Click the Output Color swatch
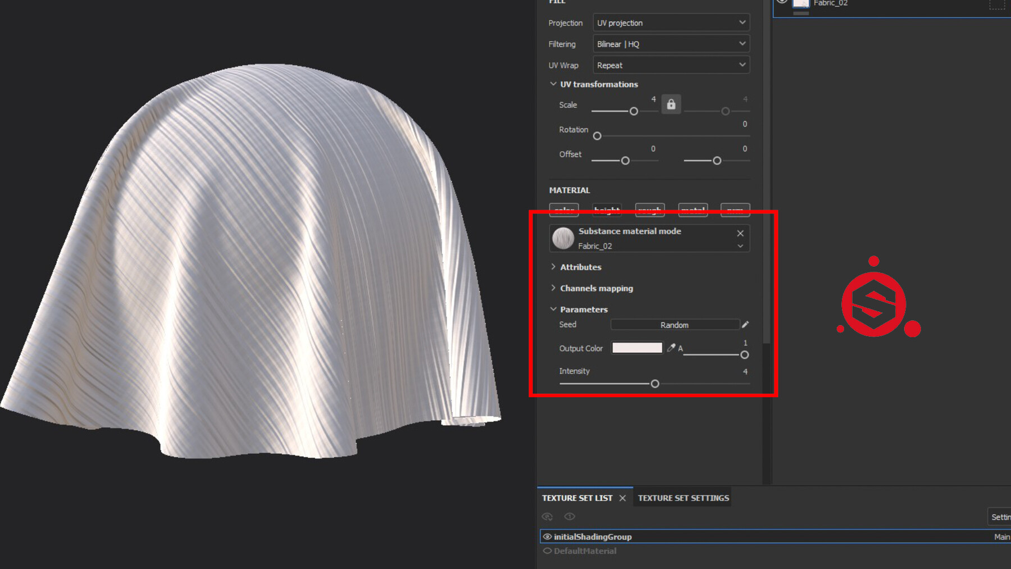1011x569 pixels. [637, 348]
